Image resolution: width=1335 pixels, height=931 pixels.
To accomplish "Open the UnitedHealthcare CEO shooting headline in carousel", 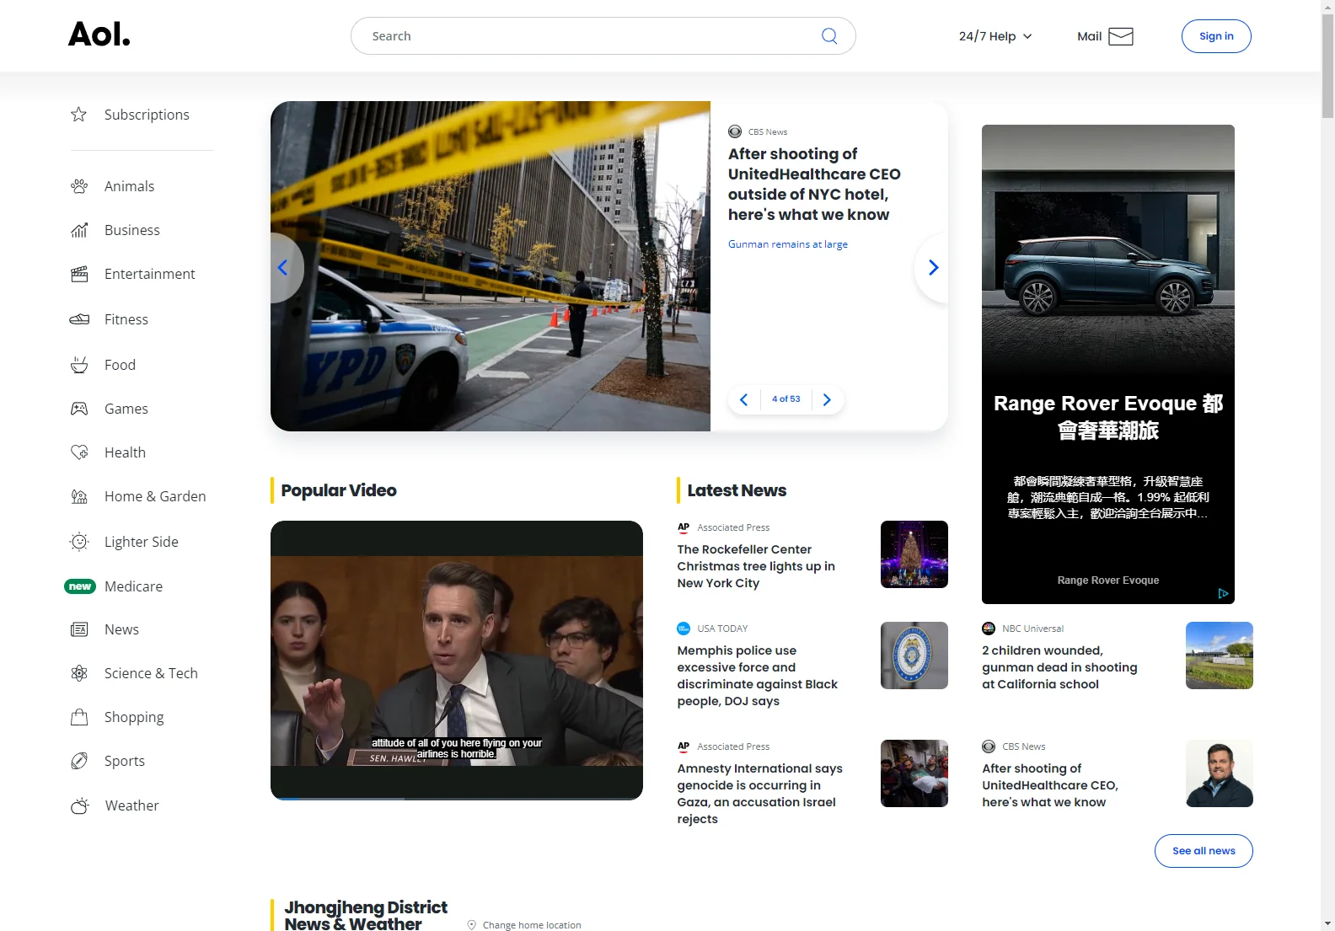I will pyautogui.click(x=814, y=185).
